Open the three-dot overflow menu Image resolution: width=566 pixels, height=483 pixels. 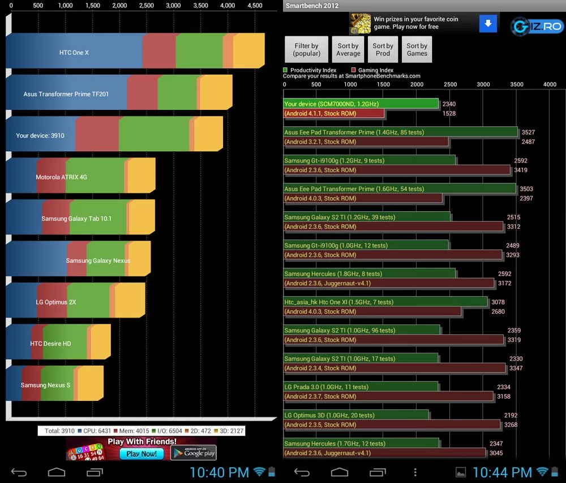415,472
